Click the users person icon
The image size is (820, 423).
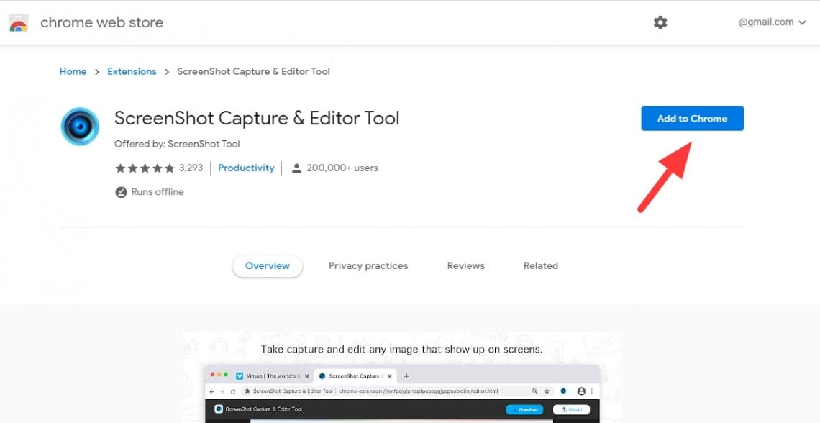[296, 168]
